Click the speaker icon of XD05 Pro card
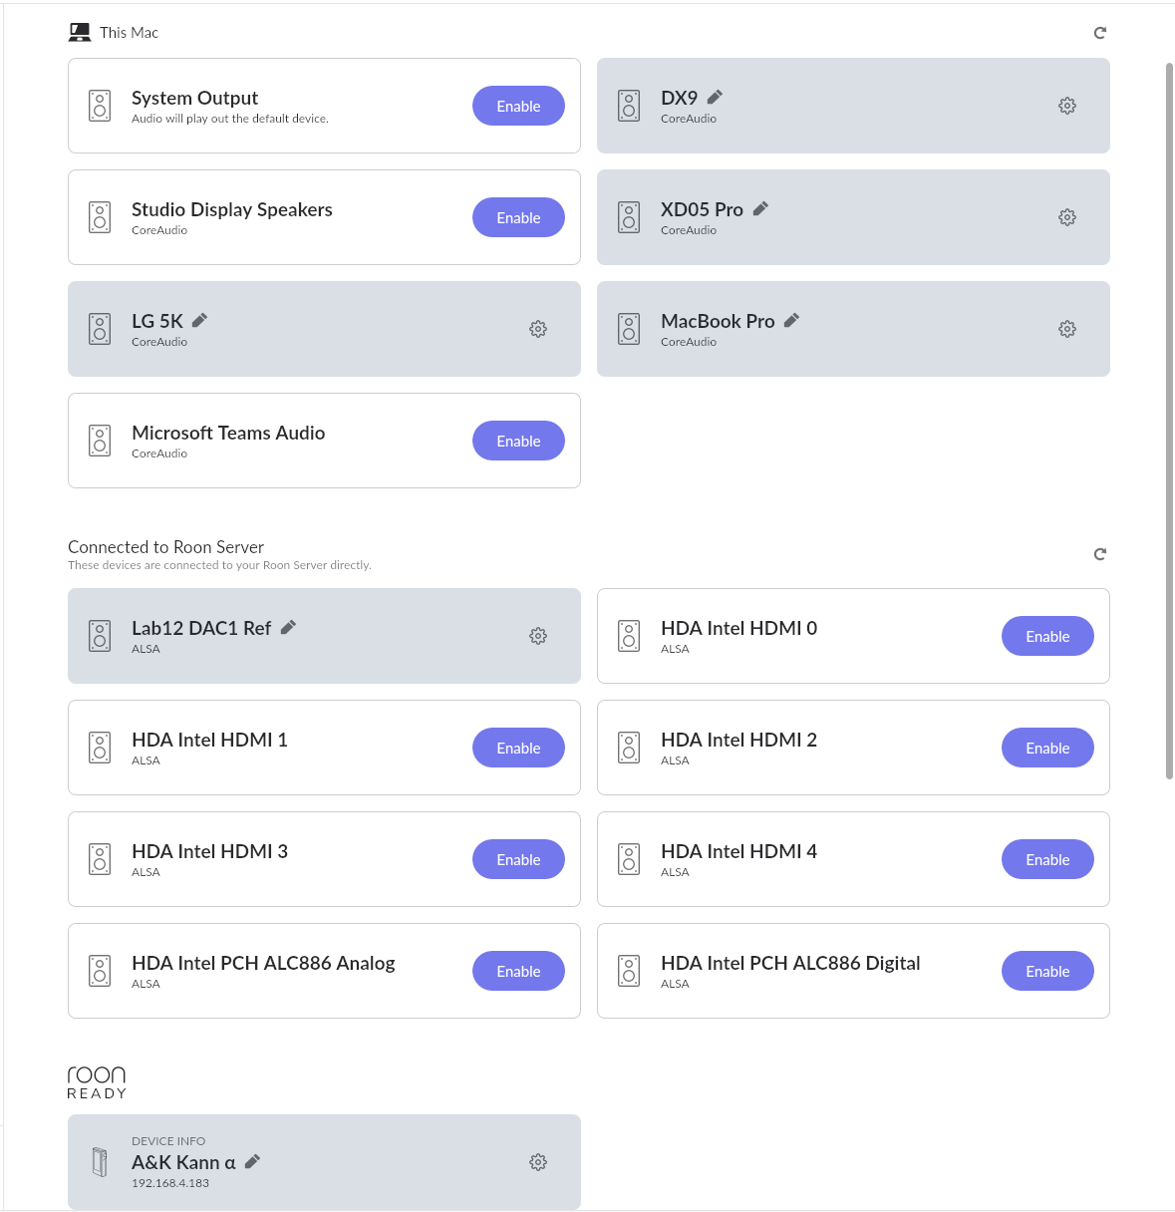 [629, 217]
